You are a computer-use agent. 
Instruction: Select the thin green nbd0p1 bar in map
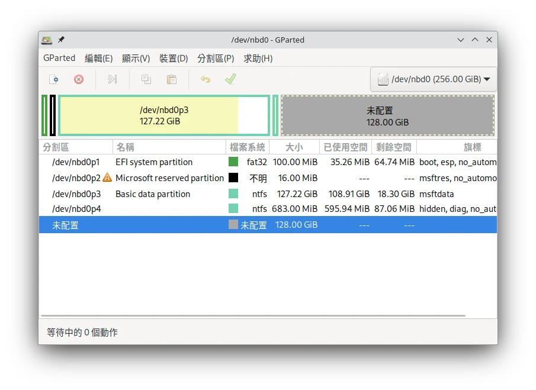(x=44, y=115)
